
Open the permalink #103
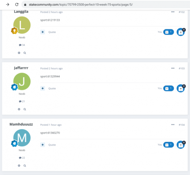(182, 69)
